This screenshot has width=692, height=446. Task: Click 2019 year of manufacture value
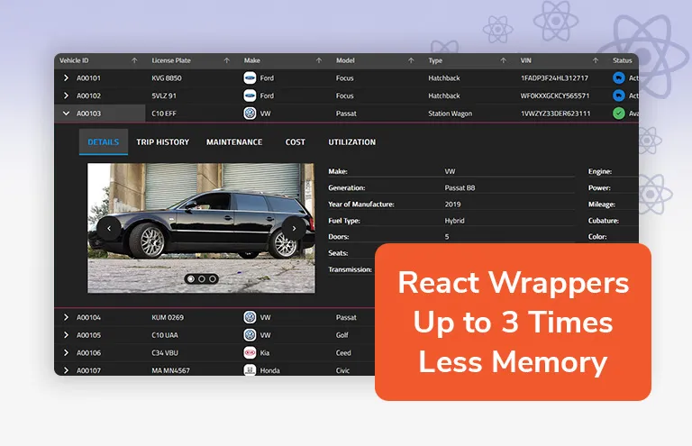[452, 205]
